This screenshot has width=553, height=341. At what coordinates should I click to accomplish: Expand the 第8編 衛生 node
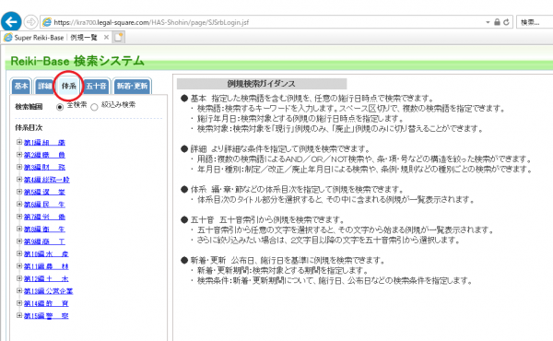pos(19,229)
